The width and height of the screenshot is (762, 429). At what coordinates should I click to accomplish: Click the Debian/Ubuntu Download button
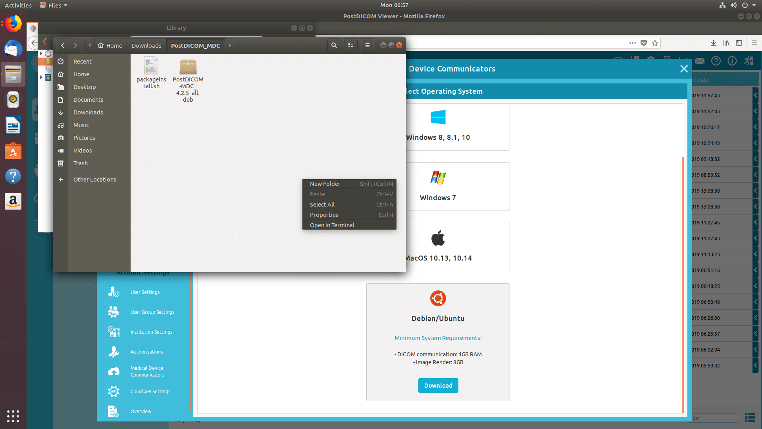click(x=438, y=385)
